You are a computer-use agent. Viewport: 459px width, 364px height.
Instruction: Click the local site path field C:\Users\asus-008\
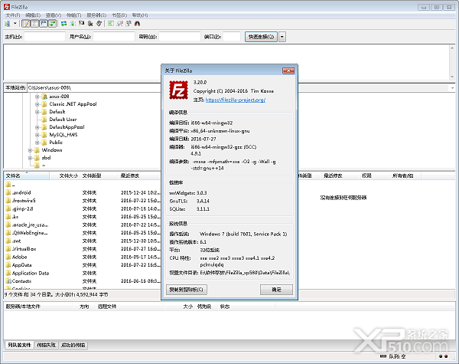click(93, 87)
